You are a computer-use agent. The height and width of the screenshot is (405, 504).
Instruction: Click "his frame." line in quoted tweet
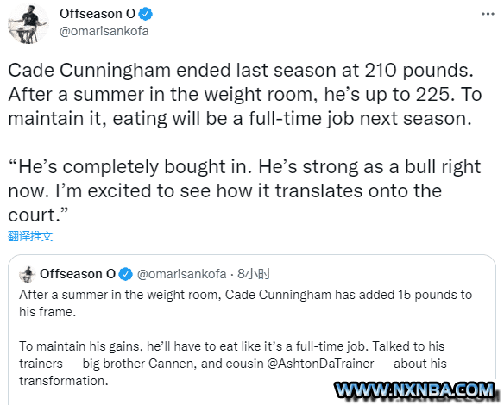tap(47, 312)
